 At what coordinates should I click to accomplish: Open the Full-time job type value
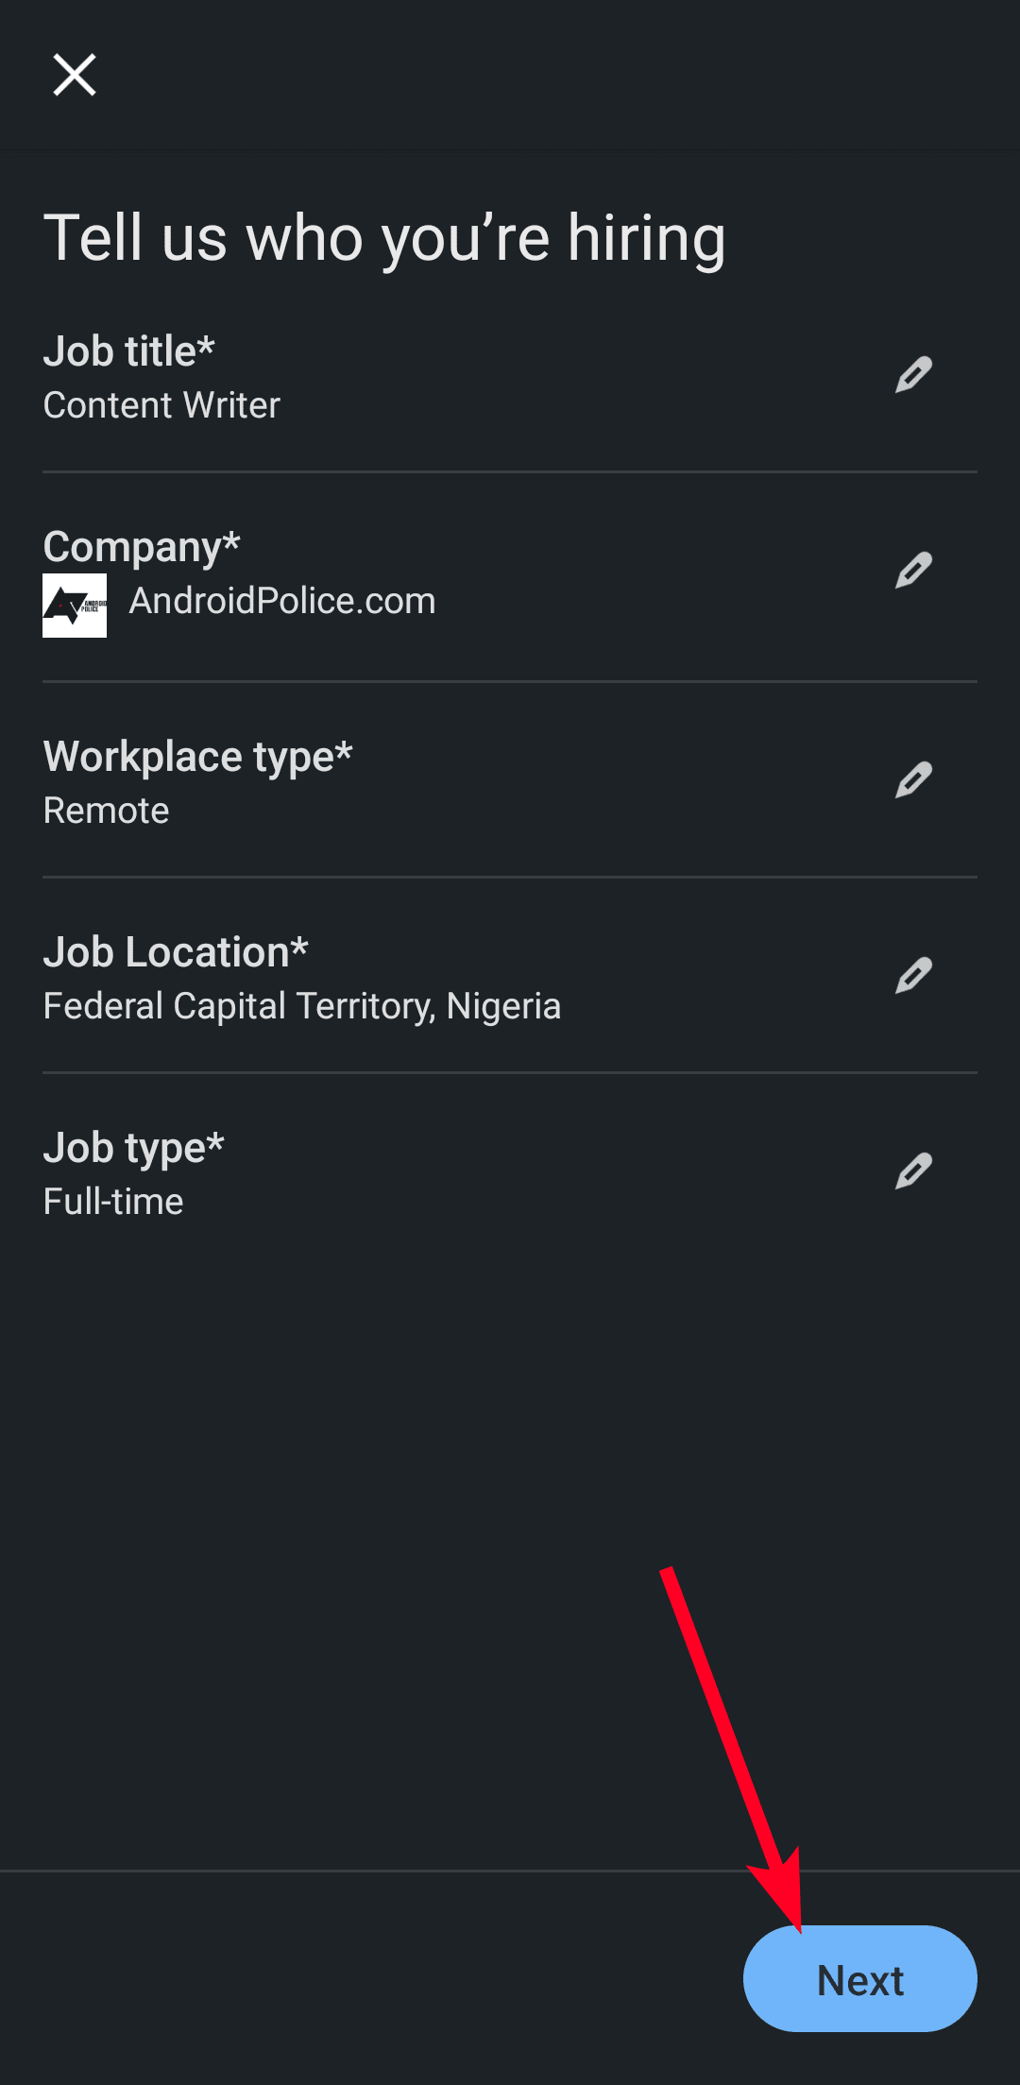point(113,1202)
